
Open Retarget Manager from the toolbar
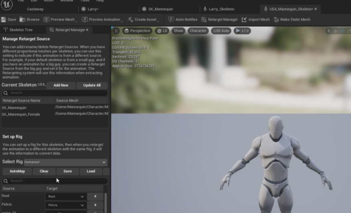pos(220,20)
